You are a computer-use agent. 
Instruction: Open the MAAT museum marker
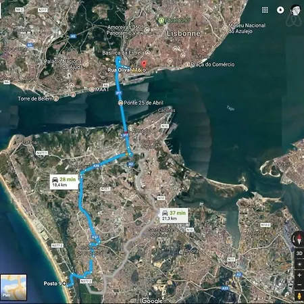[x=92, y=90]
